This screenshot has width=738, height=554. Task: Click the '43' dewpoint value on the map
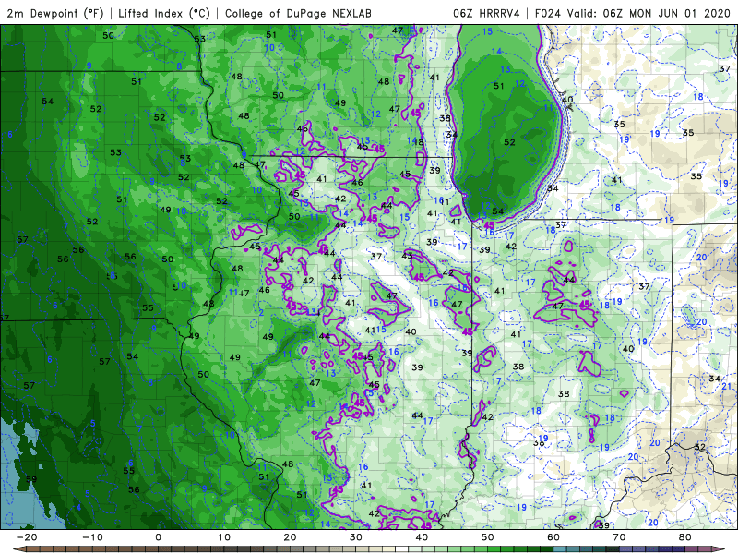click(x=407, y=256)
